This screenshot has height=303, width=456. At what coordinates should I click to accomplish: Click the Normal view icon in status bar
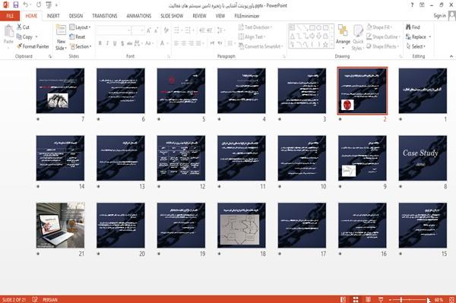344,299
